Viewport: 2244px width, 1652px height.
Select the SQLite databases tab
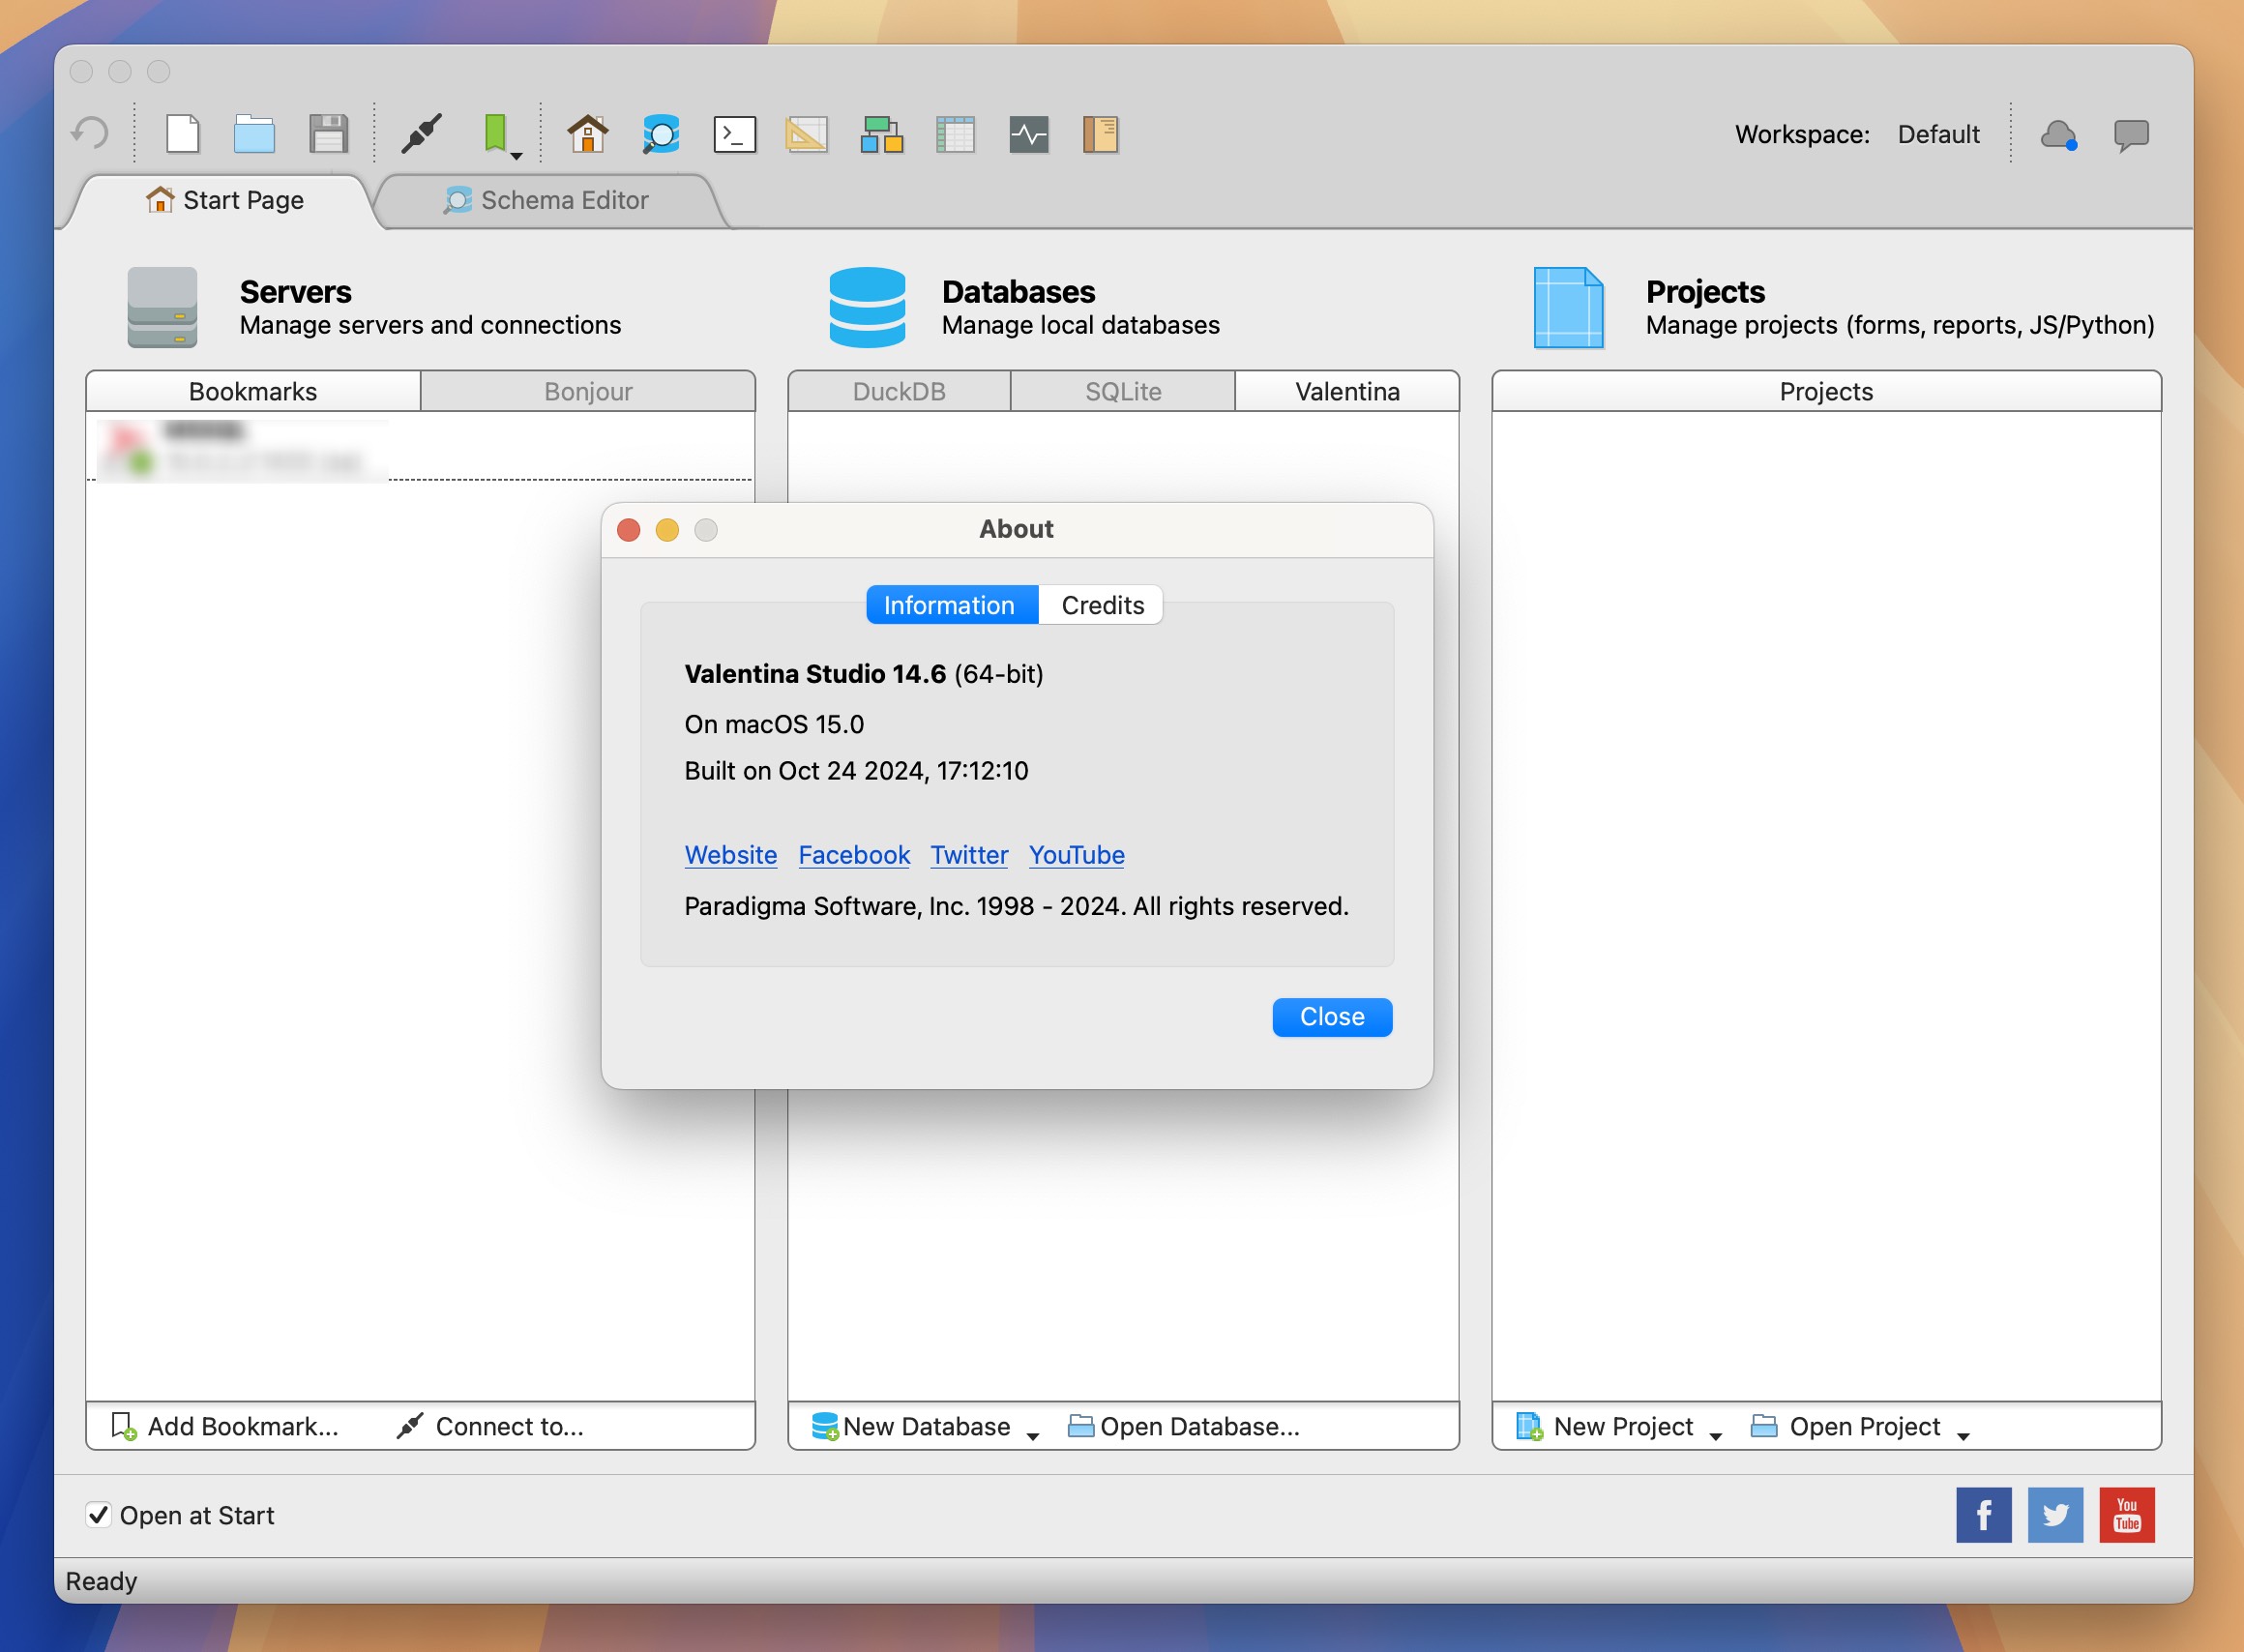coord(1123,391)
